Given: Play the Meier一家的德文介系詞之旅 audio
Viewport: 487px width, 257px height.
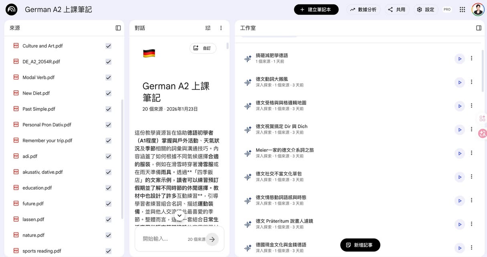Looking at the screenshot, I should point(460,153).
